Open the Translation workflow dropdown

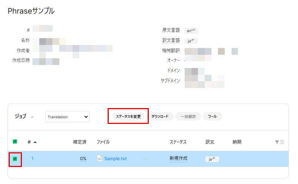coord(67,117)
